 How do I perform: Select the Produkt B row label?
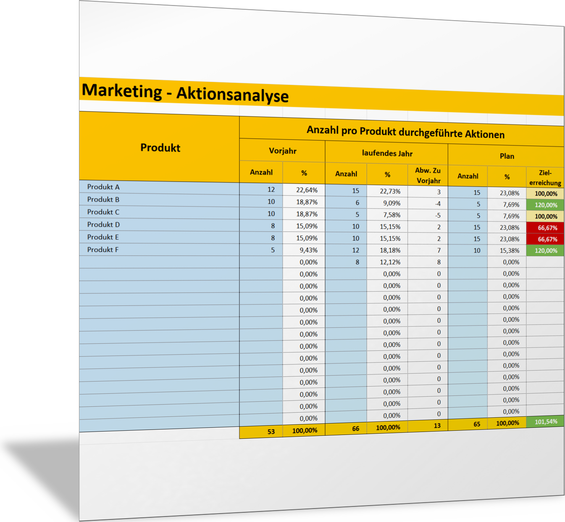point(103,199)
